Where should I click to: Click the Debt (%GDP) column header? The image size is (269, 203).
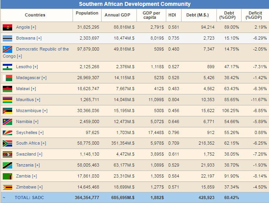point(227,15)
